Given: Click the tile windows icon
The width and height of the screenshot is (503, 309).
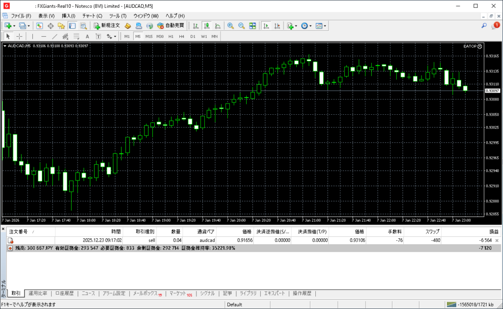Looking at the screenshot, I should (x=252, y=26).
